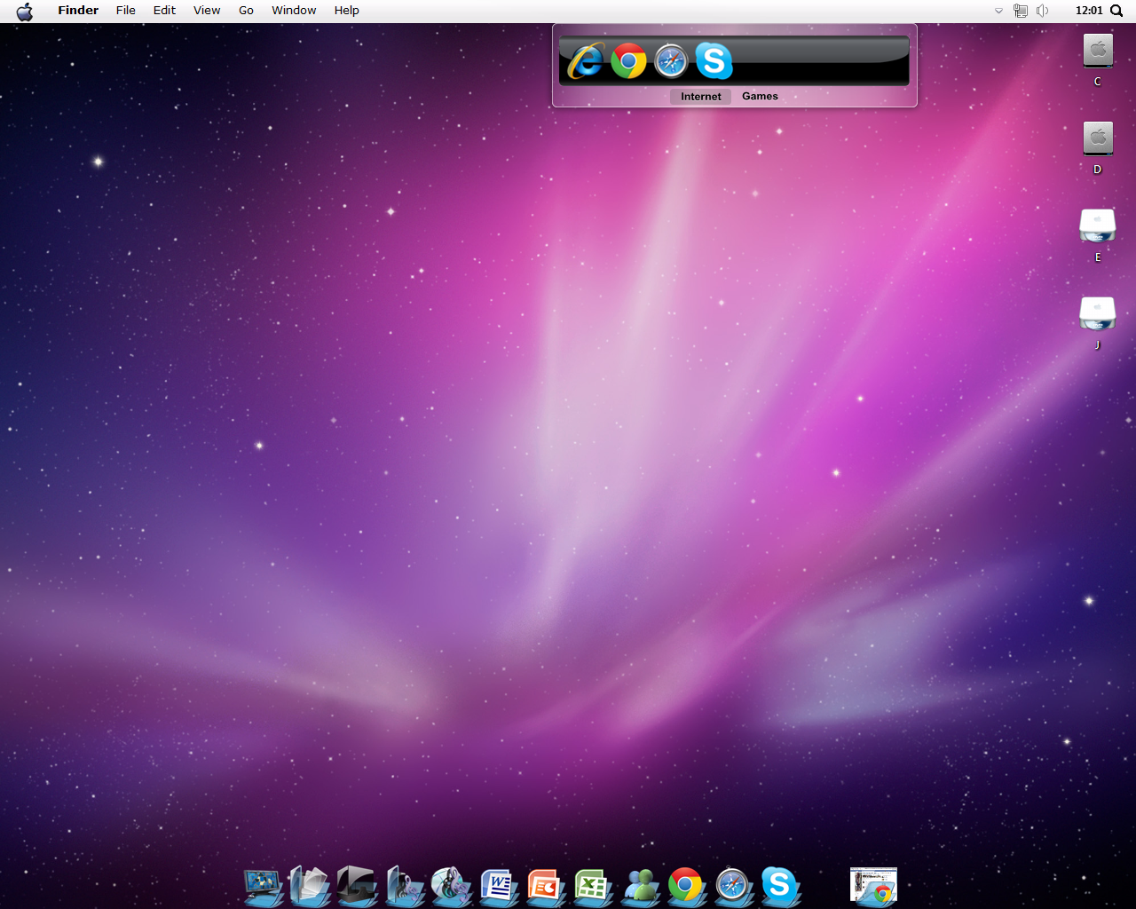
Task: Launch Safari from the dock
Action: point(733,886)
